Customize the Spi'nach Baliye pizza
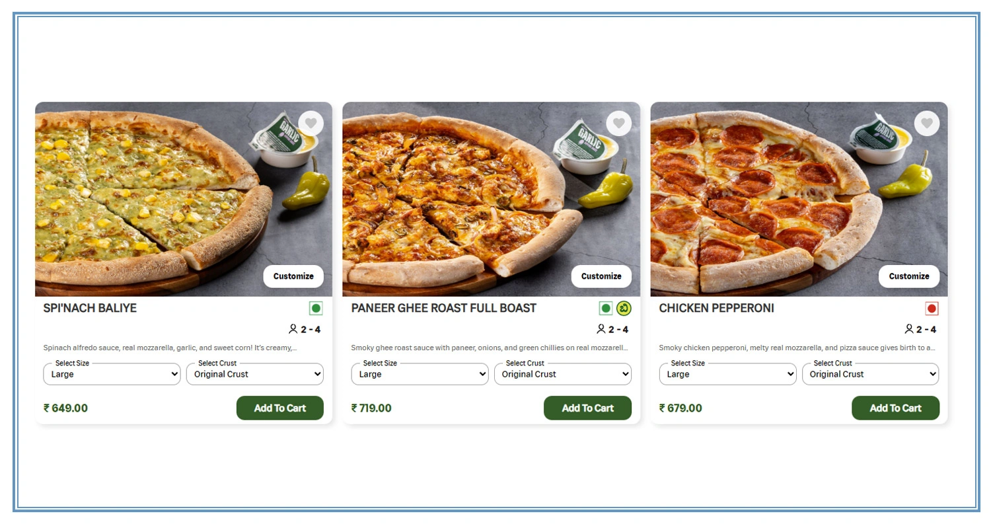The height and width of the screenshot is (524, 993). coord(293,276)
